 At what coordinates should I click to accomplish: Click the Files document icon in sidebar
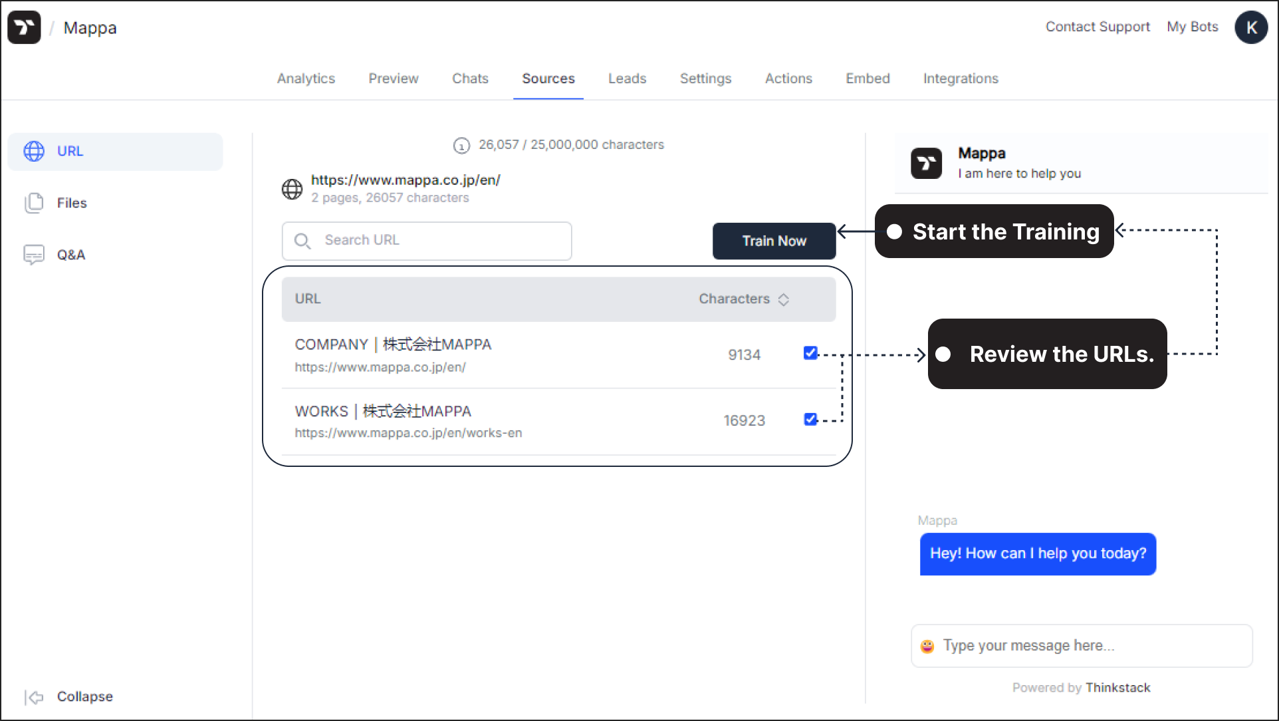click(34, 203)
